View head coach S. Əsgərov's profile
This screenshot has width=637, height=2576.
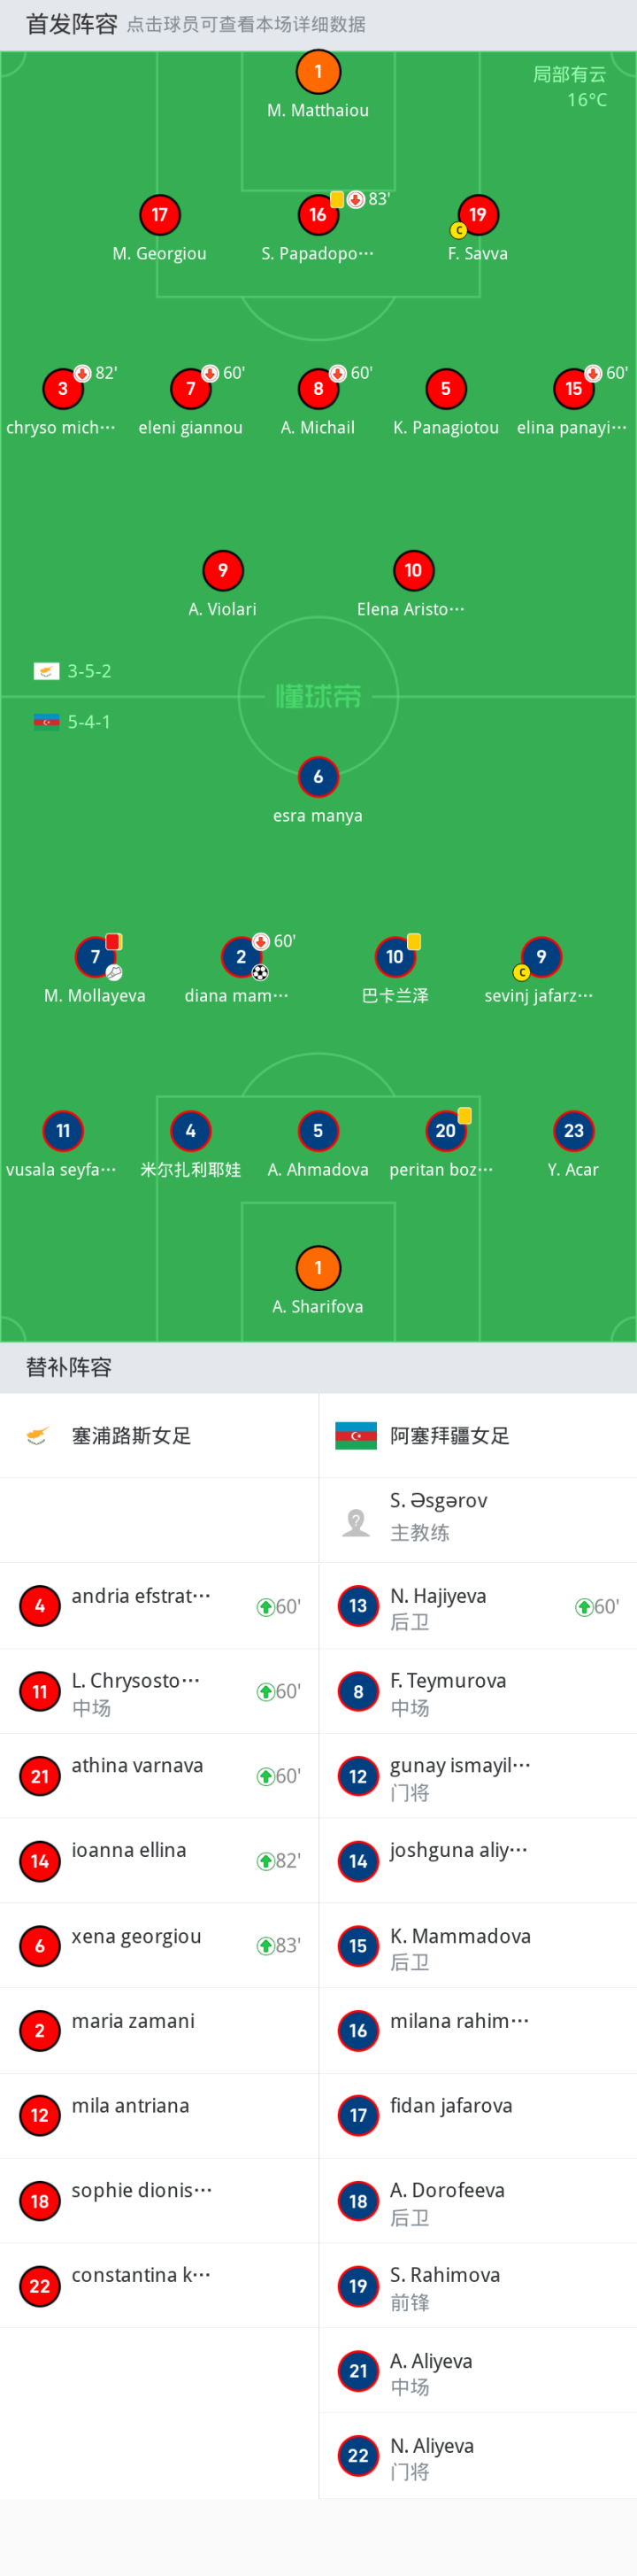[x=479, y=1520]
